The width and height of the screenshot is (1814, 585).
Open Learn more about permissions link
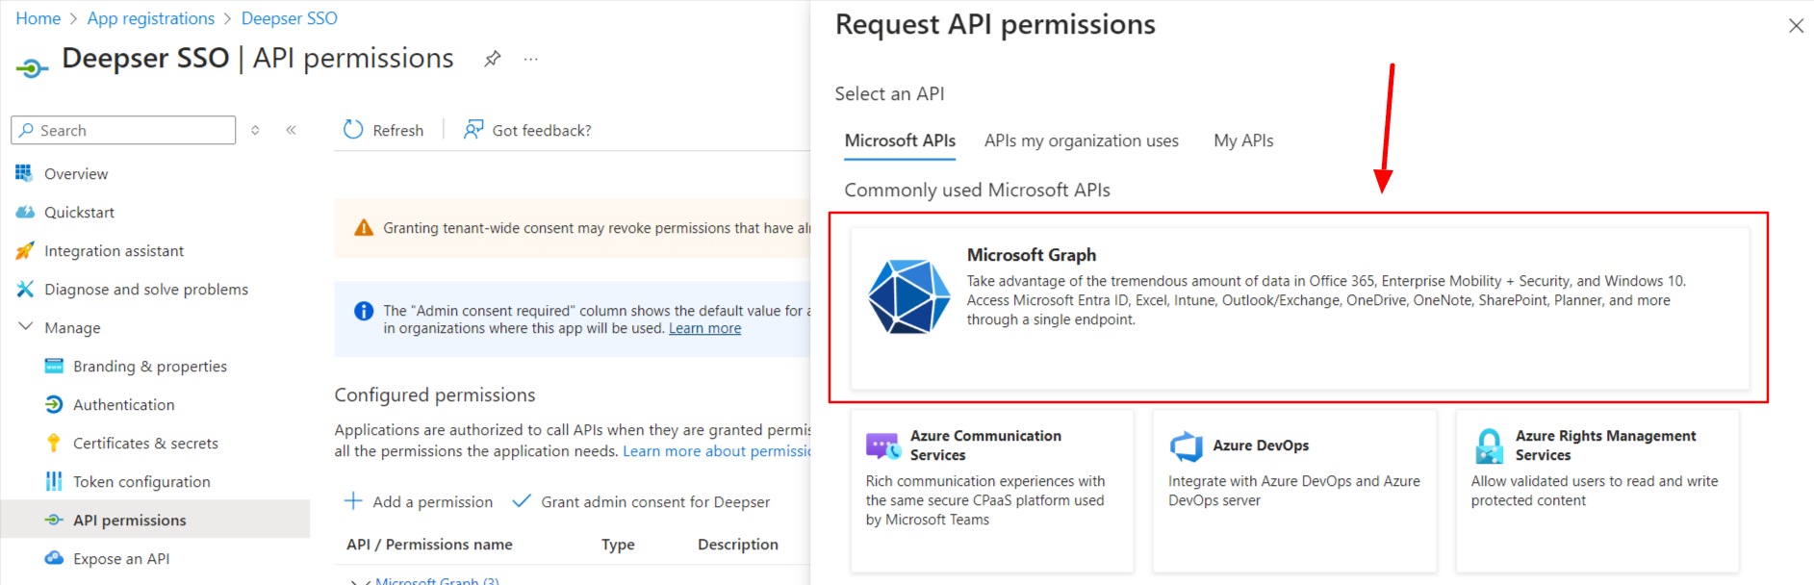(x=717, y=451)
